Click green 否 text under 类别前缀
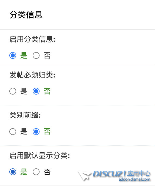 pos(47,132)
